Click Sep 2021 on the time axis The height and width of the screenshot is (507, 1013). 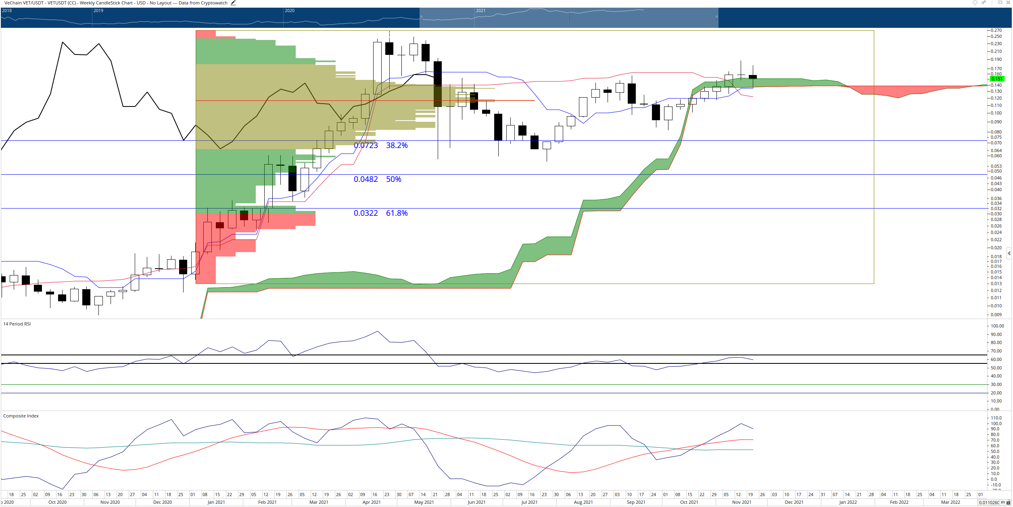[636, 502]
